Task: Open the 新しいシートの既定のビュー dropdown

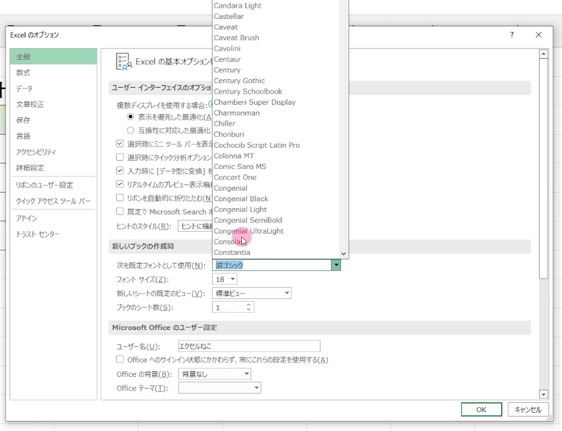Action: tap(252, 293)
